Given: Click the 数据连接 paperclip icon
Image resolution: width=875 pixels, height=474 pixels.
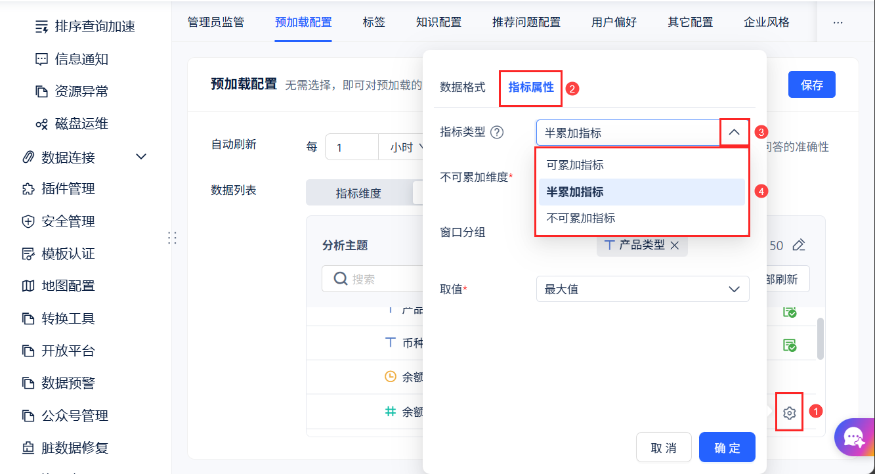Looking at the screenshot, I should click(28, 158).
